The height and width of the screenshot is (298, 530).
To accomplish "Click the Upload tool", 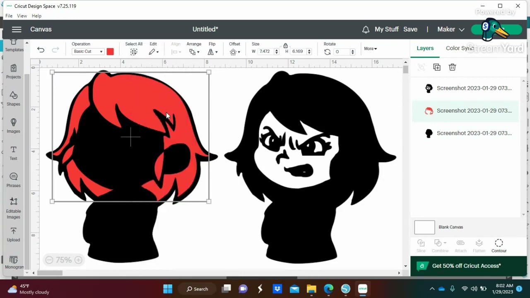I will 13,235.
